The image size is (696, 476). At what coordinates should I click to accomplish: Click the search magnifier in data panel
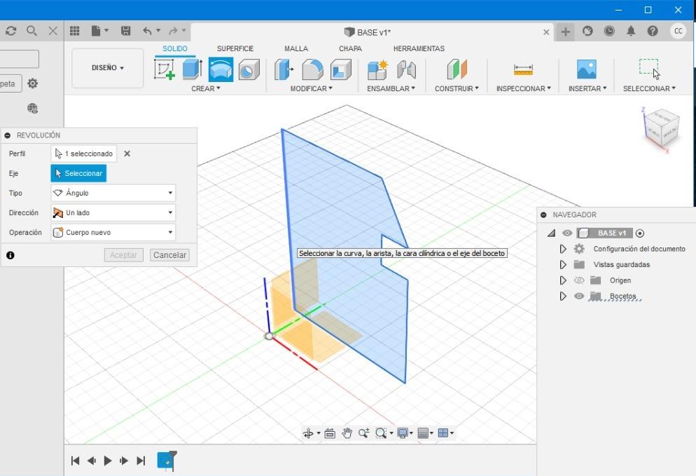coord(32,31)
